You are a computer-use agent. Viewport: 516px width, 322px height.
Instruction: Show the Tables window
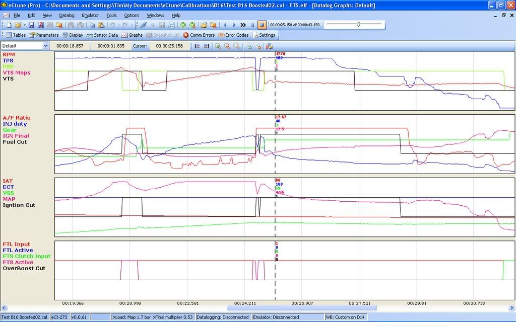[16, 35]
